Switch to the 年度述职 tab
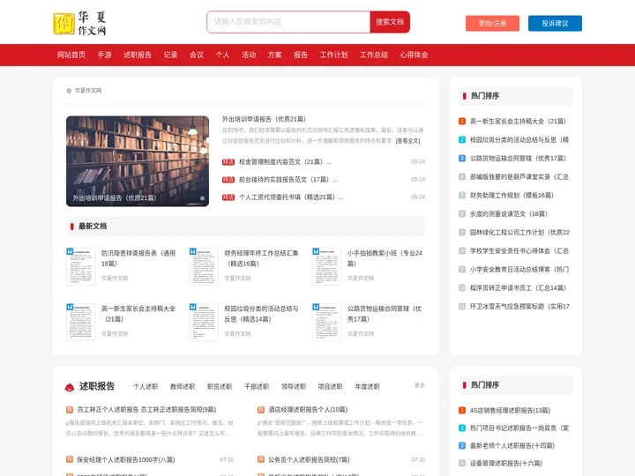The image size is (635, 476). 367,387
